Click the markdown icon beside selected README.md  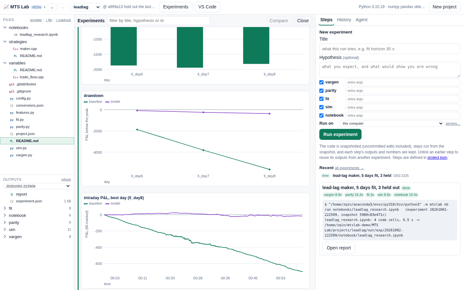pyautogui.click(x=12, y=141)
